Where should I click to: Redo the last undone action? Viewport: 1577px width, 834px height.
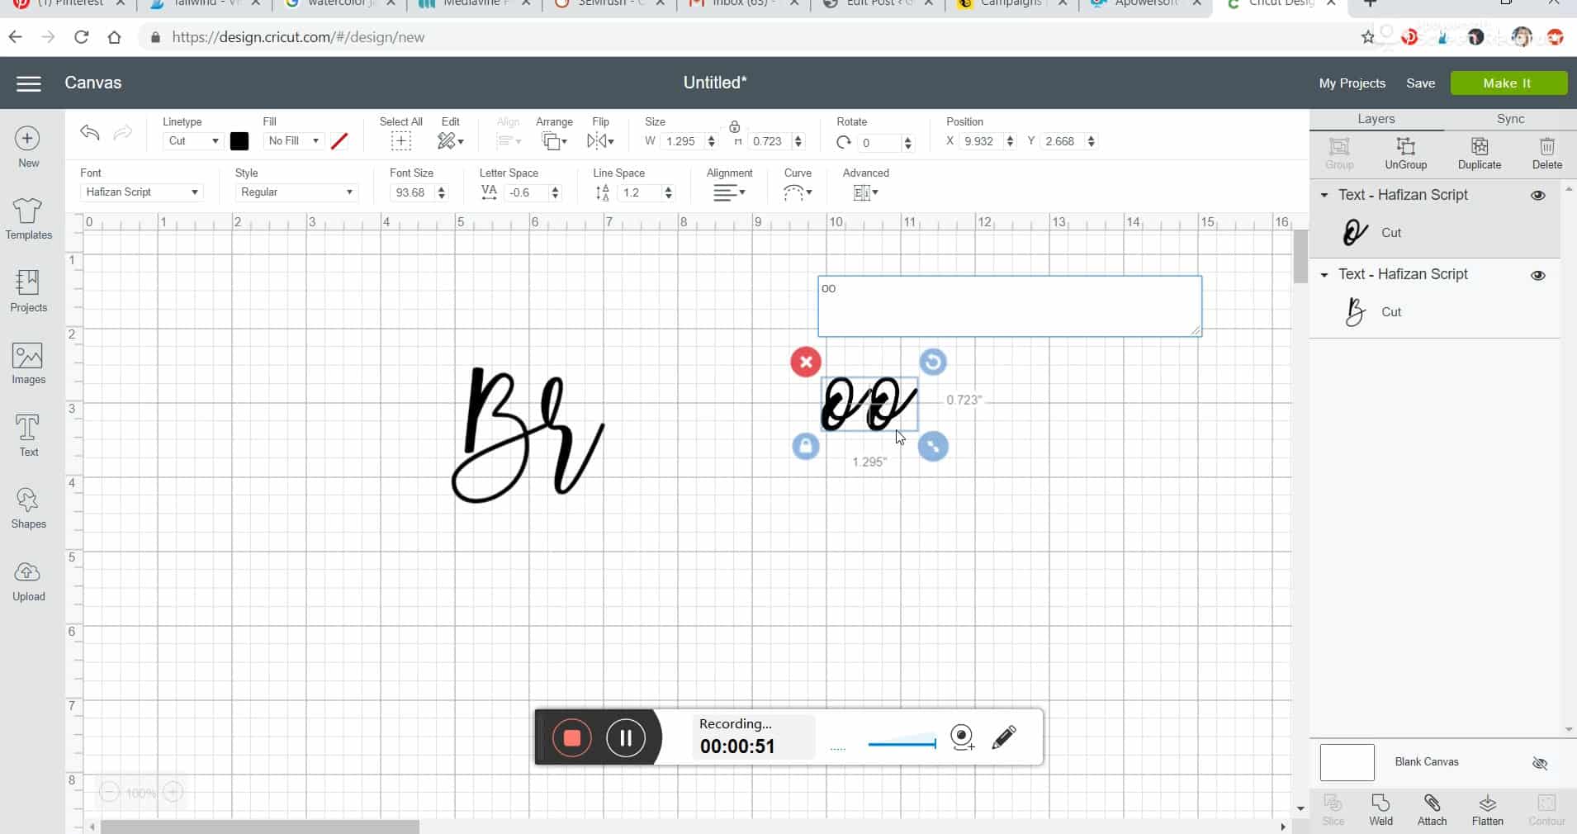pos(122,133)
